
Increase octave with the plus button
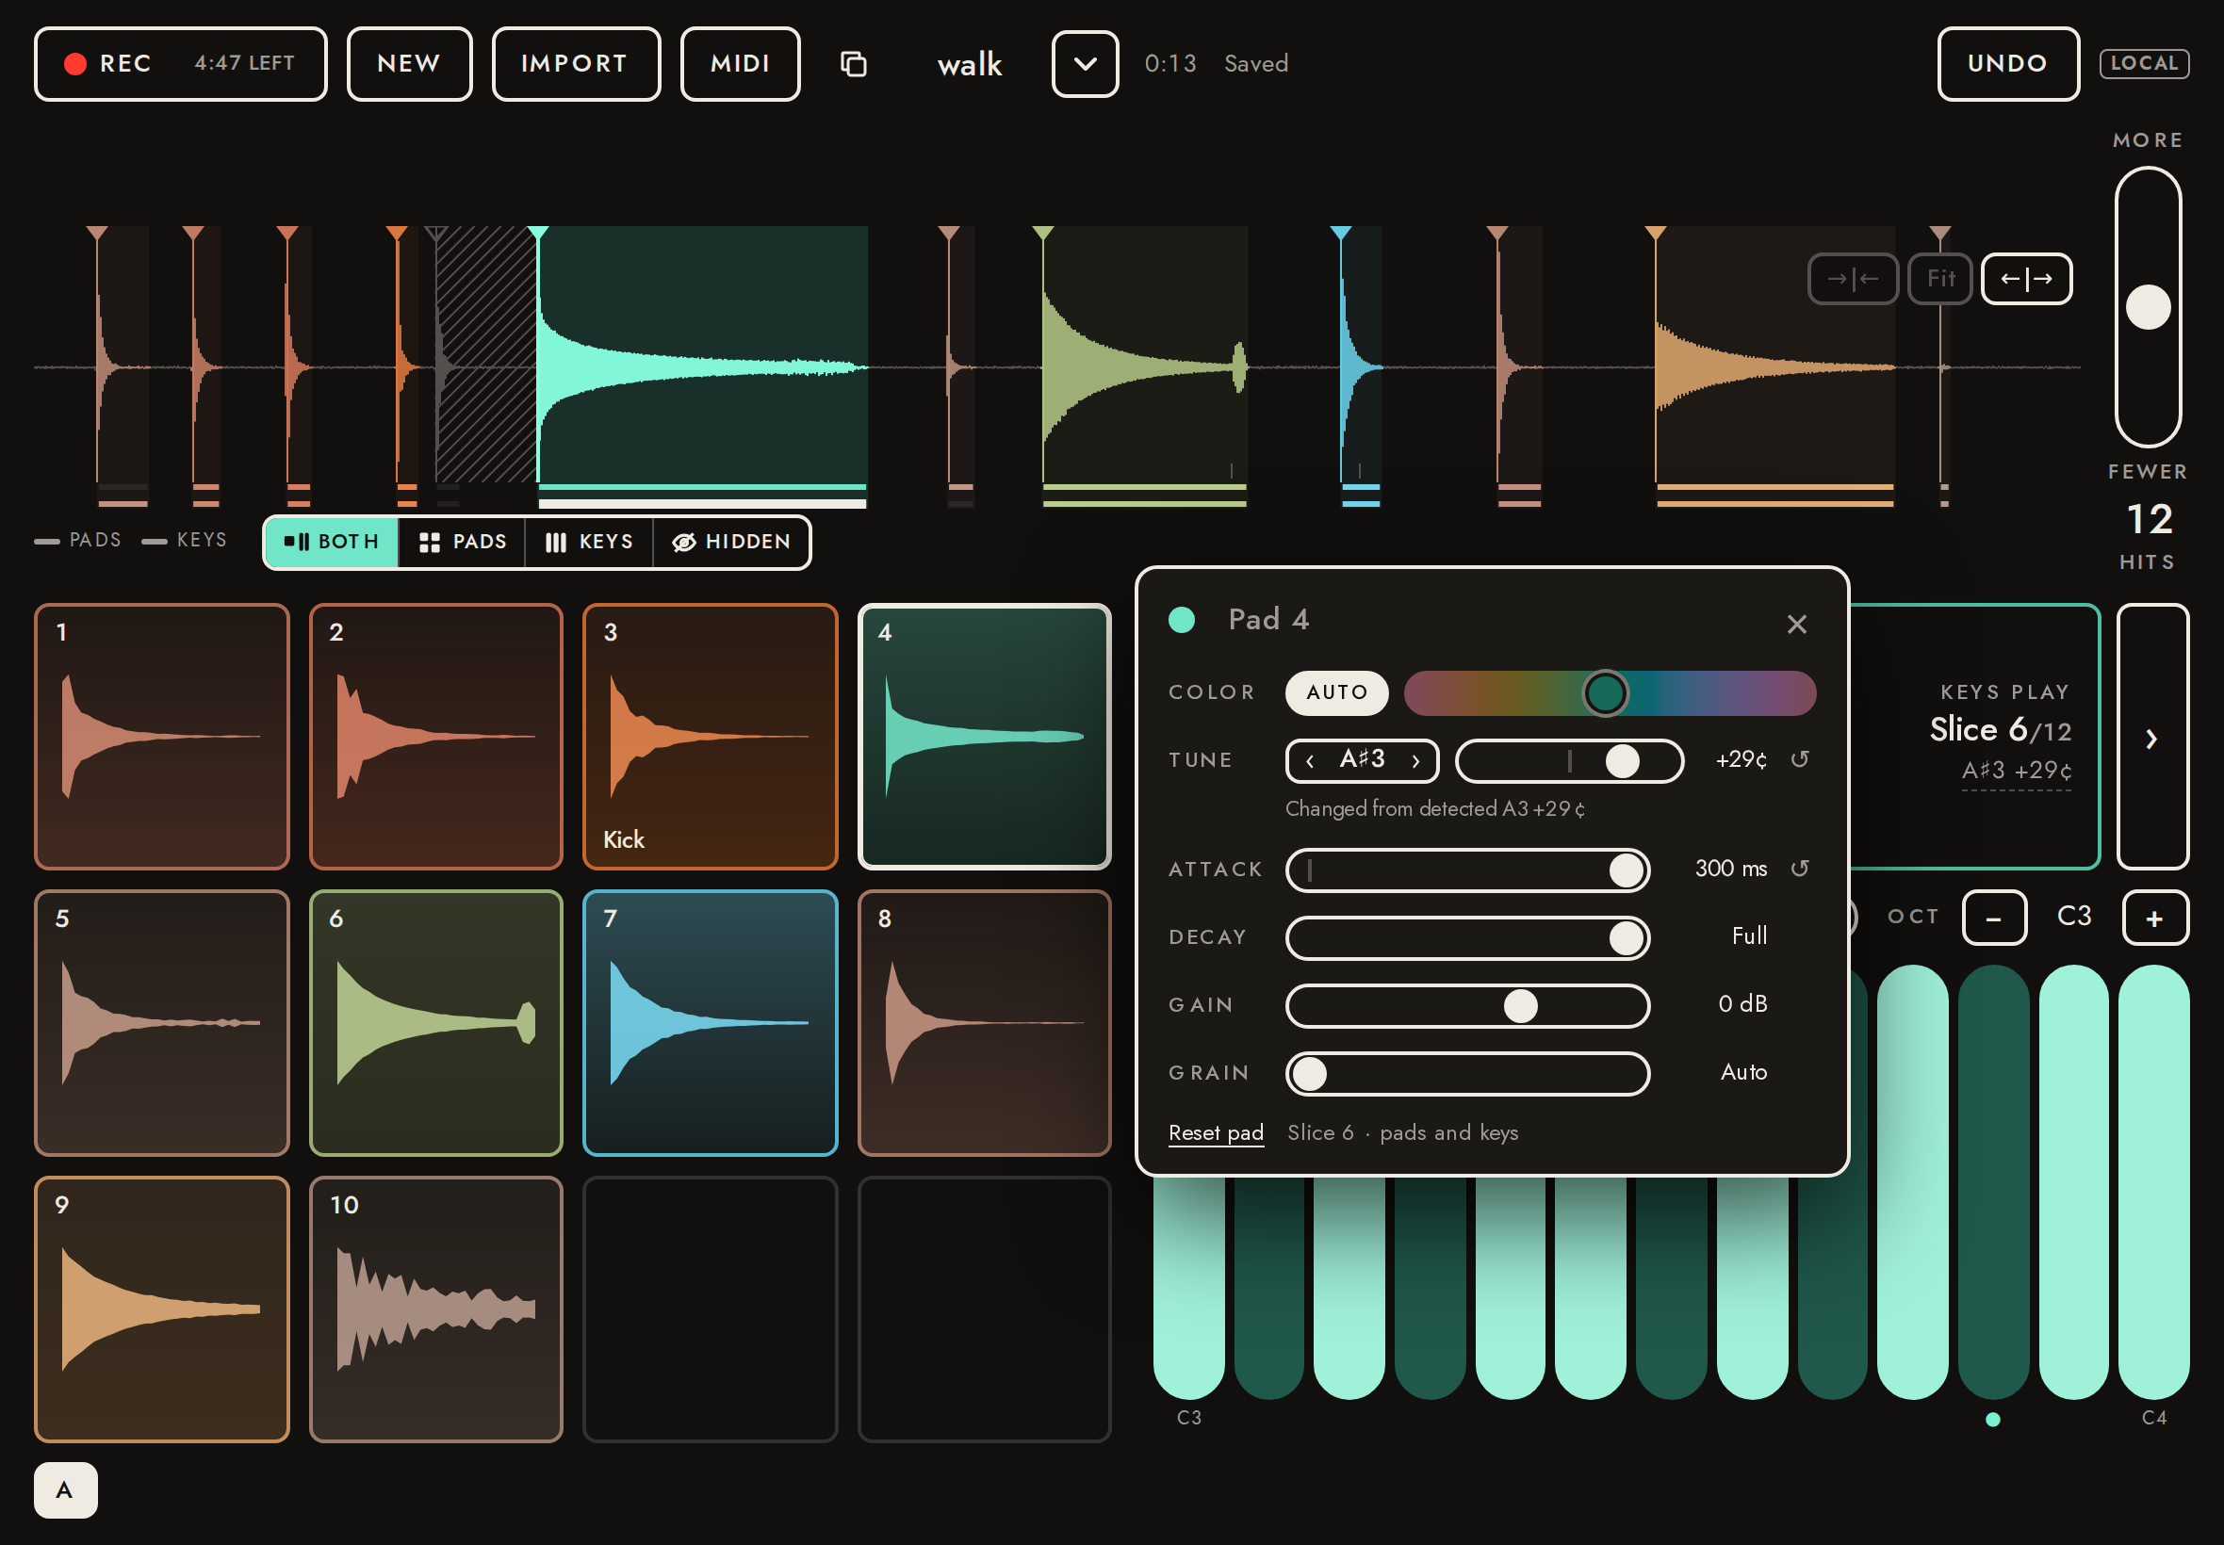click(2154, 918)
